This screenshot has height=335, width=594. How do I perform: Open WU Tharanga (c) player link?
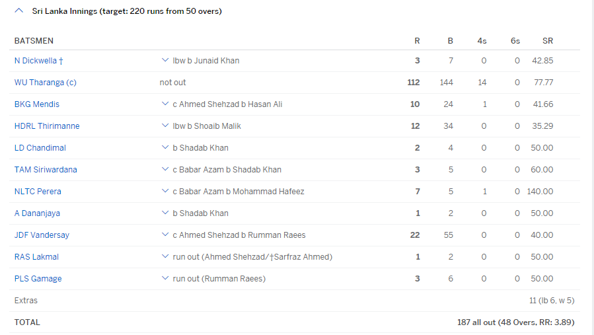pos(45,83)
